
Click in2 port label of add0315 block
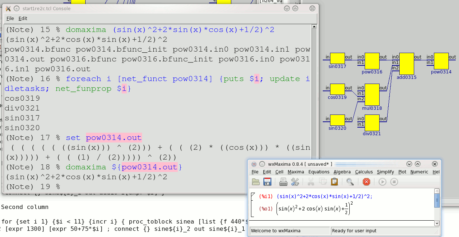395,68
